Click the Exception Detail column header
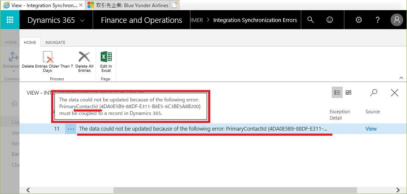Screen dimensions: 407x194 point(340,115)
